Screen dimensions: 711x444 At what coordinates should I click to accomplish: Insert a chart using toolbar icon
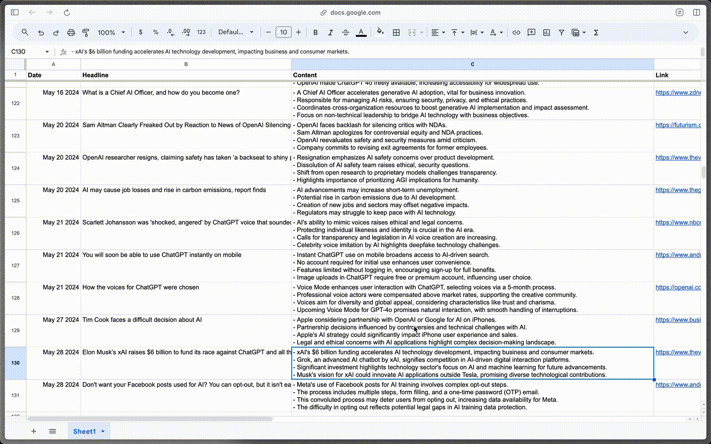tap(546, 32)
